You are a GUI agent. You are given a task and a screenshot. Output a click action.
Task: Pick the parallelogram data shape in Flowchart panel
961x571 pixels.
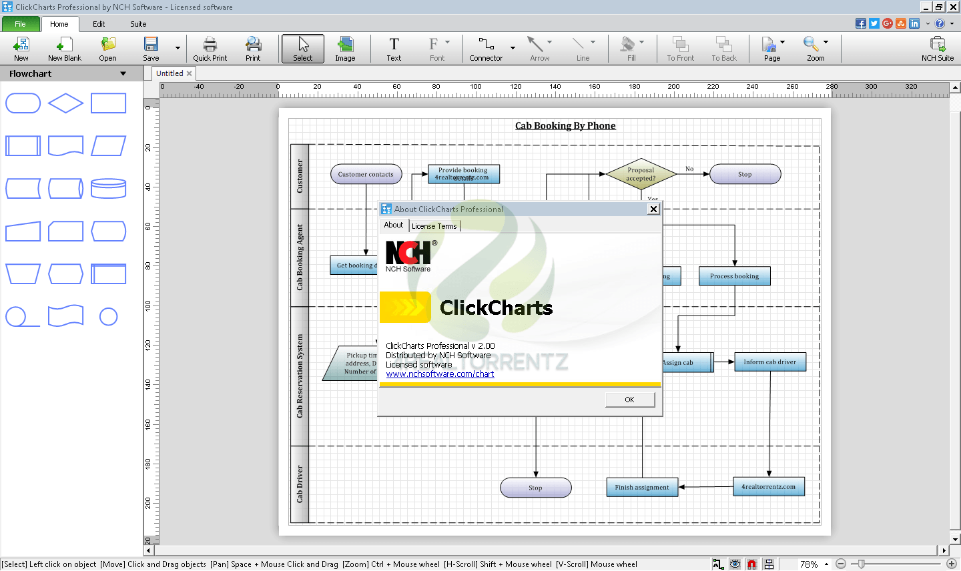pos(109,146)
